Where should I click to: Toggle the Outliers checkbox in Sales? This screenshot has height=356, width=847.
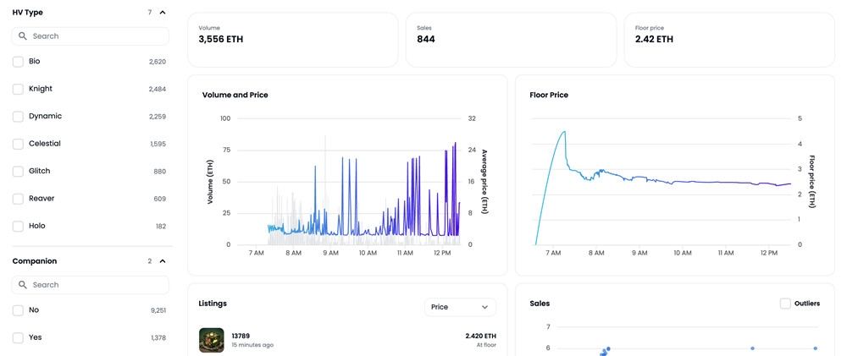tap(785, 304)
